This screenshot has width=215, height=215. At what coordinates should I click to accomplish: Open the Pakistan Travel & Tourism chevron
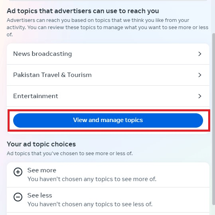click(200, 75)
